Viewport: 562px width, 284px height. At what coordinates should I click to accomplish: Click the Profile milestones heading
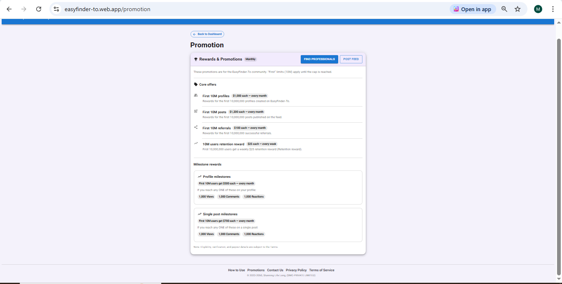coord(217,177)
